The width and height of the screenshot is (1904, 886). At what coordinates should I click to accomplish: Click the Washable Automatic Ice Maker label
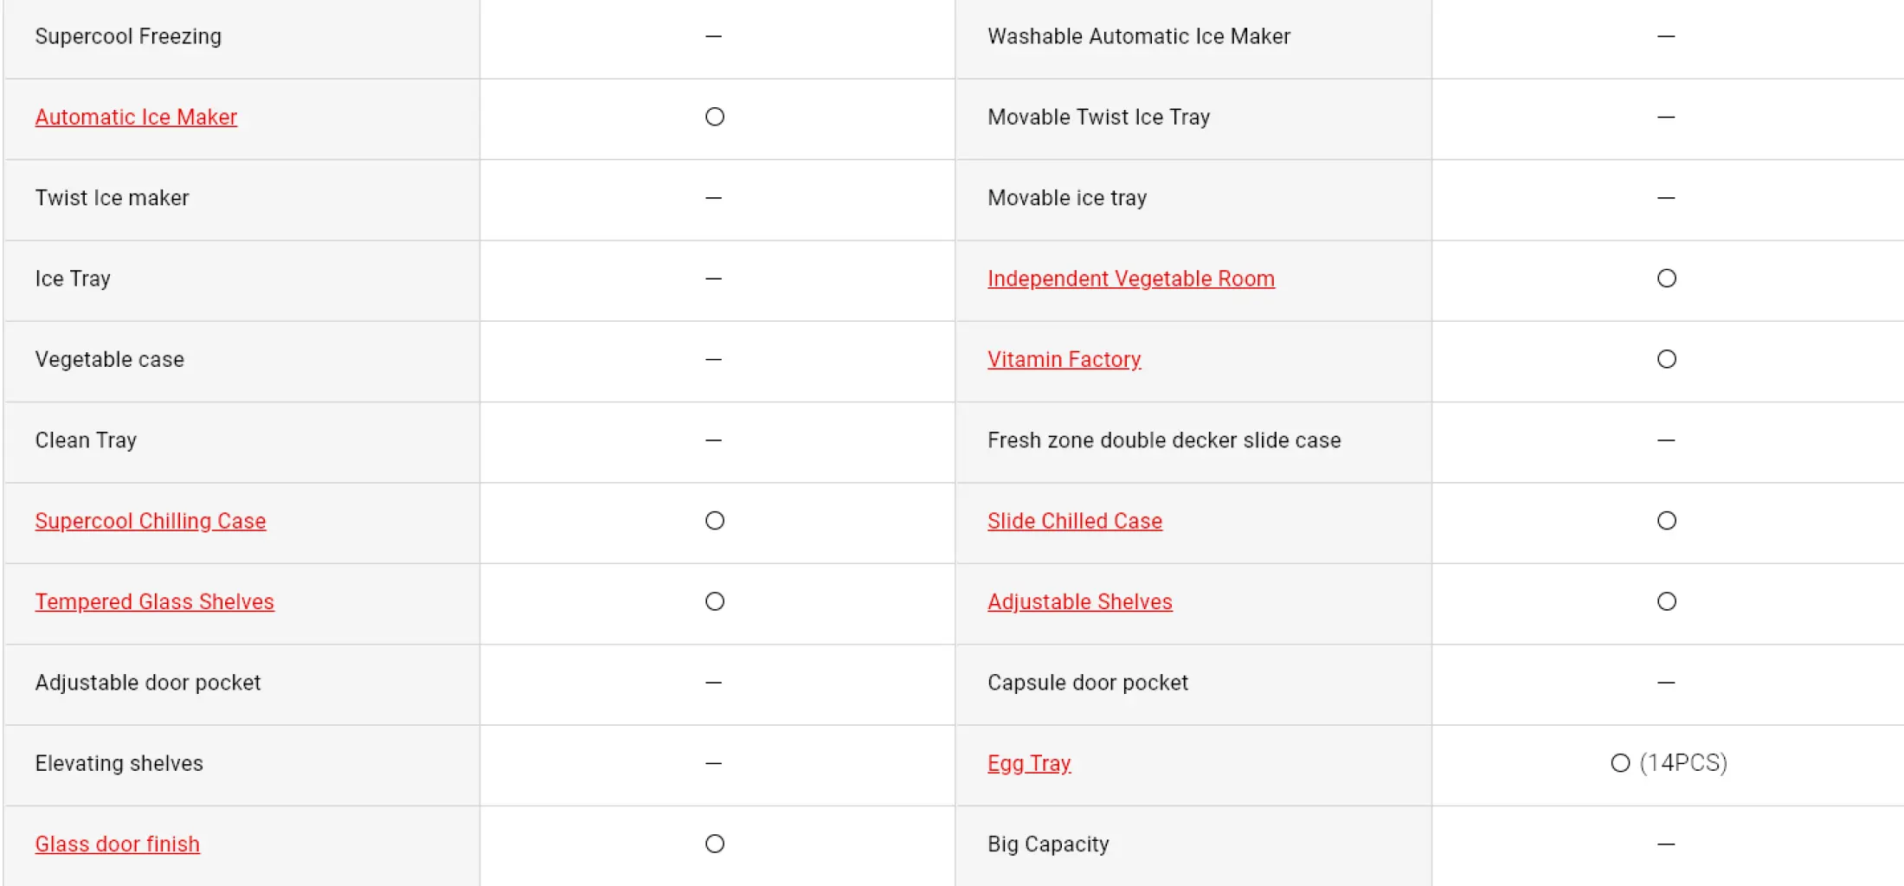coord(1138,36)
